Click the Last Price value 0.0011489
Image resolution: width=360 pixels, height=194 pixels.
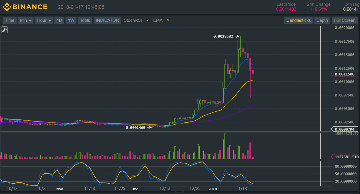pos(286,9)
